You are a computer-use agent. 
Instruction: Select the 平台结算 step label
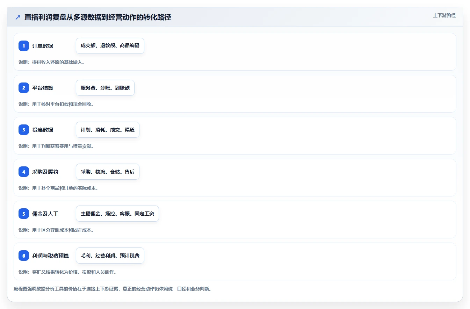(x=43, y=88)
